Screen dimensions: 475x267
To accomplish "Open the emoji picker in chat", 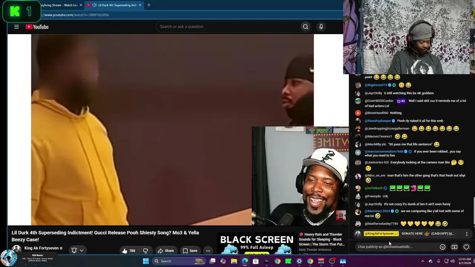I will [442, 247].
